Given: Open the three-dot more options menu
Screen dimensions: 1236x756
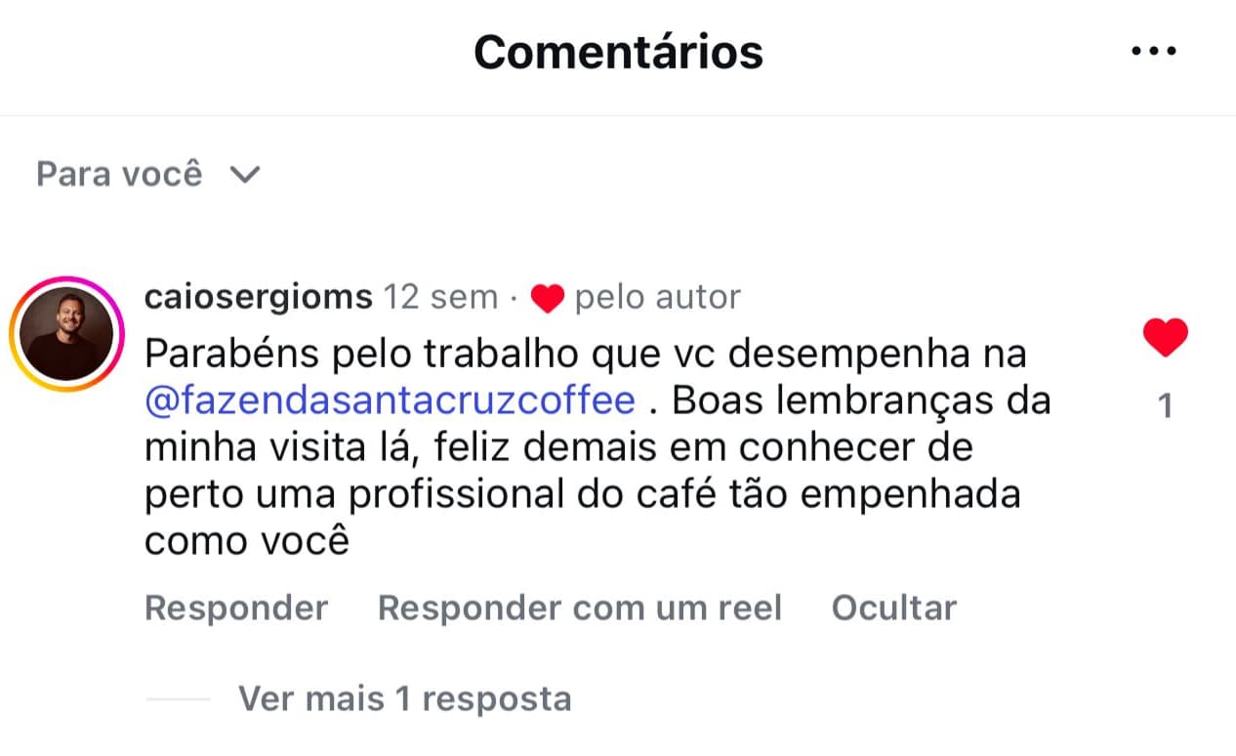Looking at the screenshot, I should (1153, 52).
